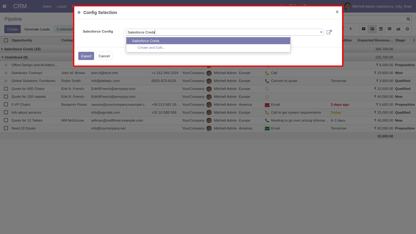Click green email icon for Need 20 Desks
The image size is (416, 234).
point(267,129)
